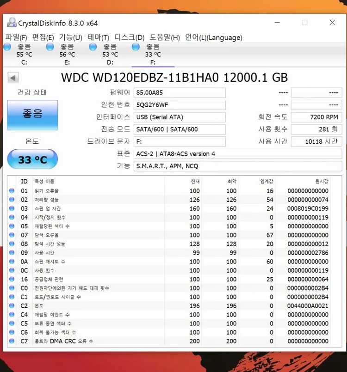Image resolution: width=347 pixels, height=372 pixels.
Task: Select the D: drive temperature label 53 °C
Action: click(110, 55)
